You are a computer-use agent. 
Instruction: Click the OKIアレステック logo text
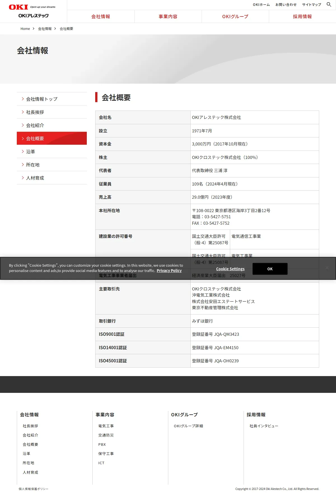click(x=33, y=16)
